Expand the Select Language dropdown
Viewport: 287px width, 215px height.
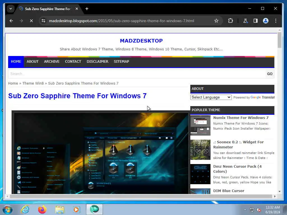tap(211, 97)
